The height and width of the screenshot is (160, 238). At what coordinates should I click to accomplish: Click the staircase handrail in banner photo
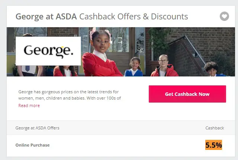coord(194,49)
